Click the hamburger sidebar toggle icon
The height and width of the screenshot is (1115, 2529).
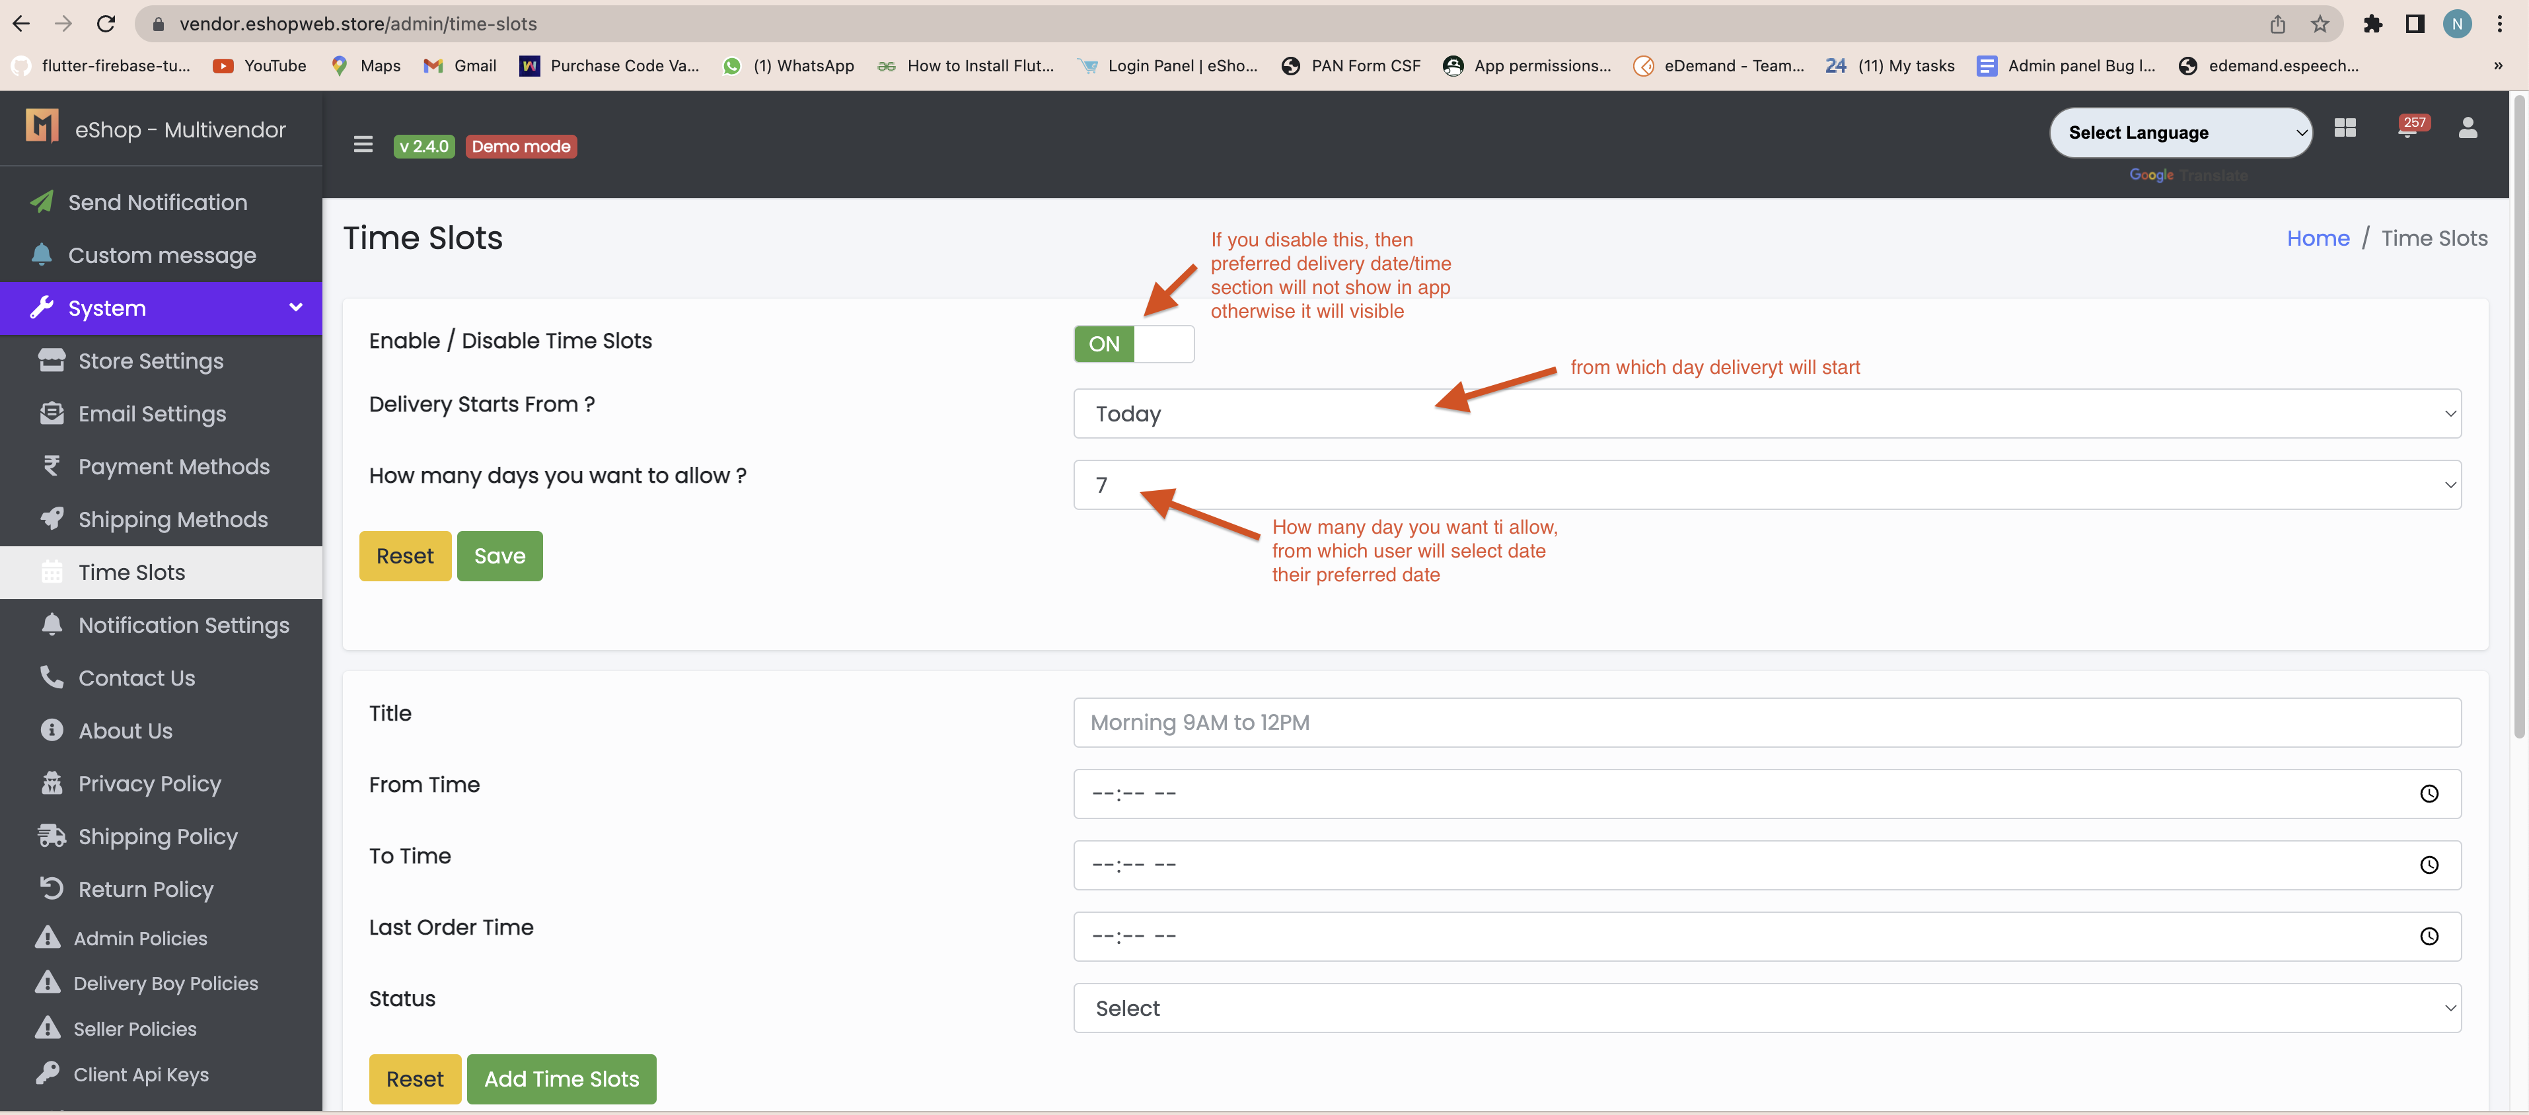click(362, 145)
